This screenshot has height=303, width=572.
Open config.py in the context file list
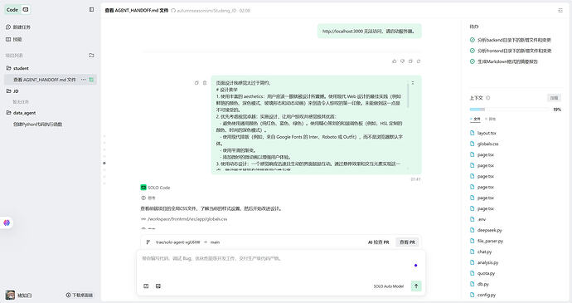[483, 295]
